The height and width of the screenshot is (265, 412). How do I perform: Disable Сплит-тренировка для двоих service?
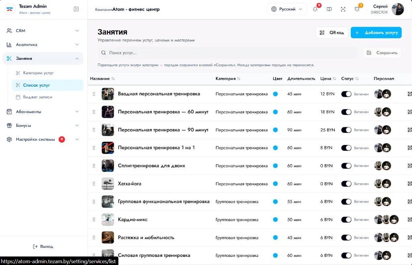tap(346, 166)
